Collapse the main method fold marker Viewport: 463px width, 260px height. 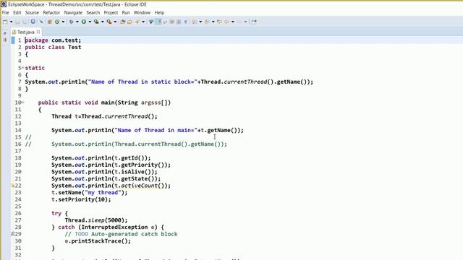[x=23, y=103]
